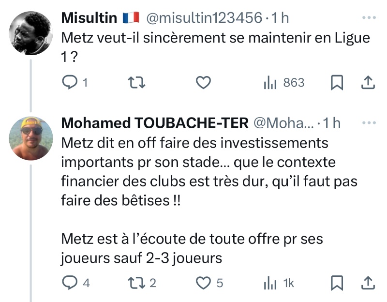Reply to Mohamed TOUBACHE-TER's tweet
Viewport: 387px width, 302px height.
pos(71,283)
